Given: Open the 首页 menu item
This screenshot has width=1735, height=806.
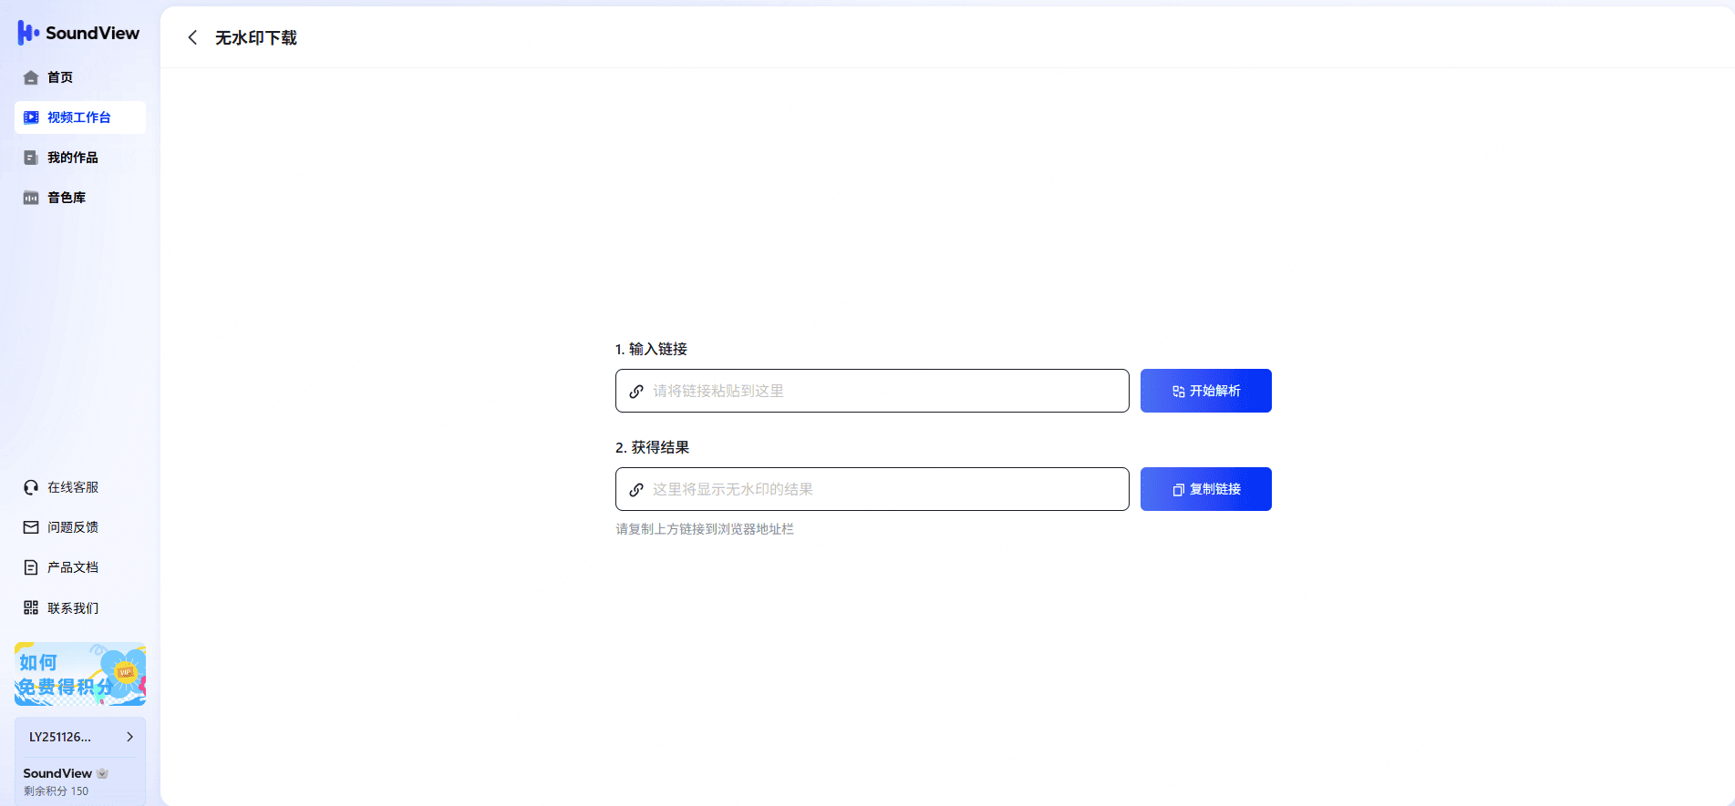Looking at the screenshot, I should click(x=60, y=77).
